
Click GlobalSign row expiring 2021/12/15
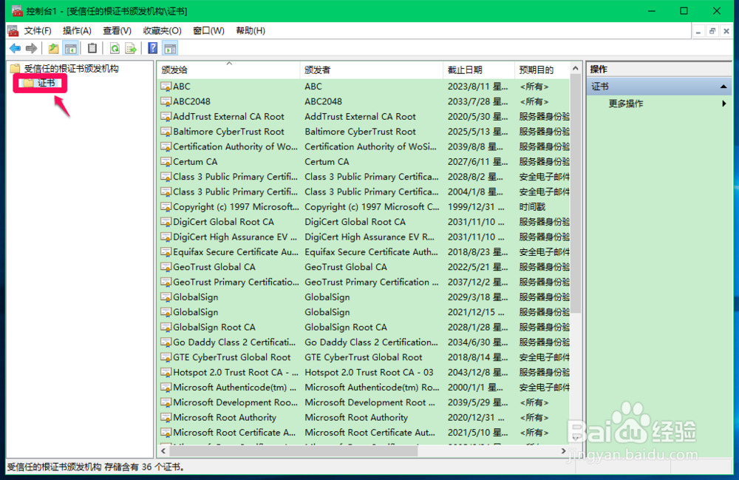pyautogui.click(x=364, y=312)
